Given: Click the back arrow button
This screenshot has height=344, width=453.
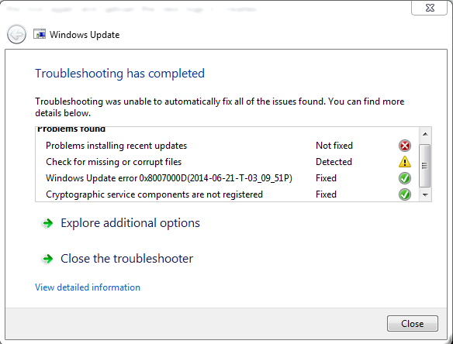Looking at the screenshot, I should tap(16, 34).
